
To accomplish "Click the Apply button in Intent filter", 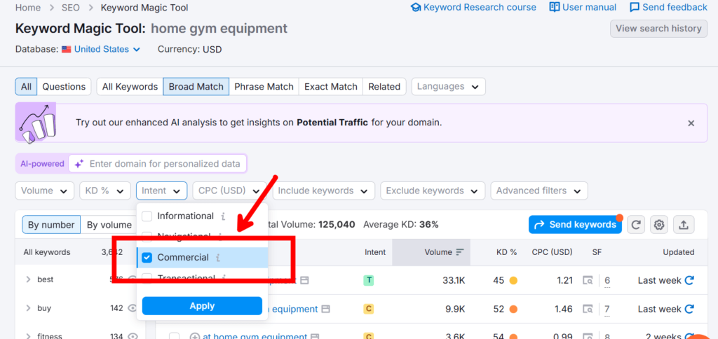I will (x=202, y=306).
